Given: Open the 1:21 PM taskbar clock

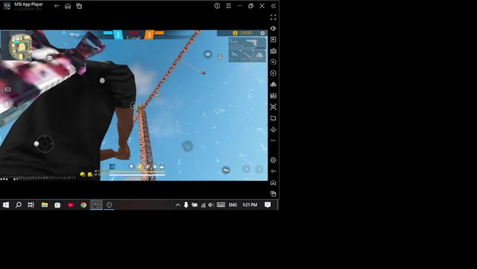Looking at the screenshot, I should click(x=250, y=205).
